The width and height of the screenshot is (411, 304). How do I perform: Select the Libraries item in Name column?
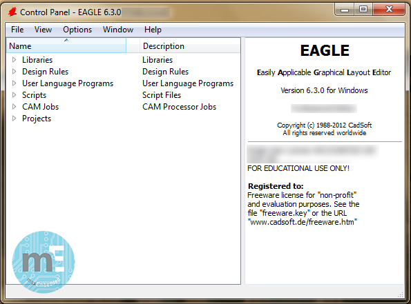[x=37, y=60]
